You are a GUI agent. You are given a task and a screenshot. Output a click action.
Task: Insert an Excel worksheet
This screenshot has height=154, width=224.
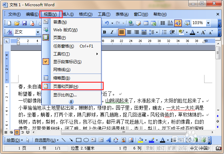click(x=153, y=23)
